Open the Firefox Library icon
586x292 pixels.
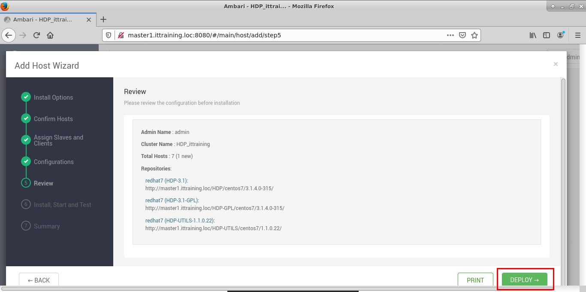point(533,35)
